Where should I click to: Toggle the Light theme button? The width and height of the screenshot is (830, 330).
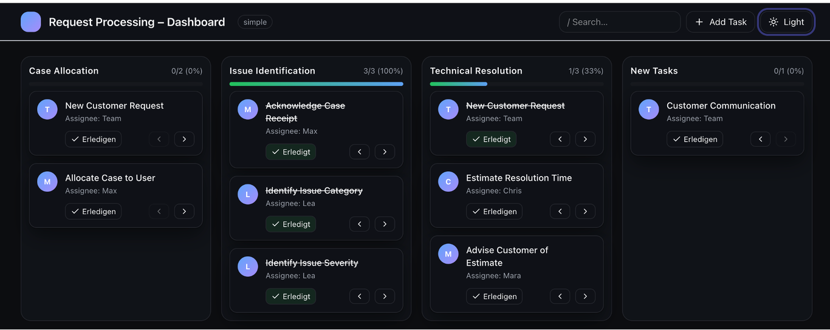point(786,22)
